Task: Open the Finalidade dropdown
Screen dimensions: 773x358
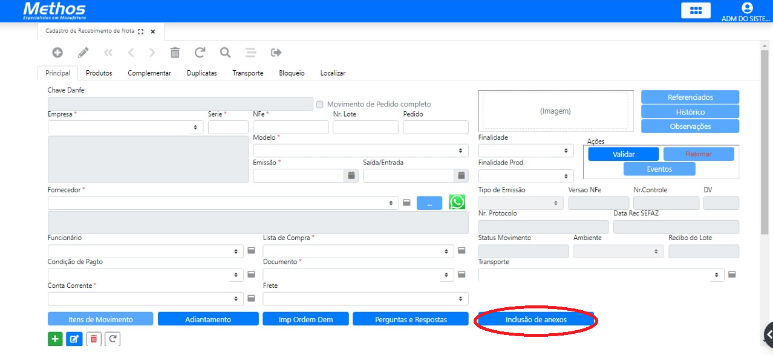Action: (x=526, y=151)
